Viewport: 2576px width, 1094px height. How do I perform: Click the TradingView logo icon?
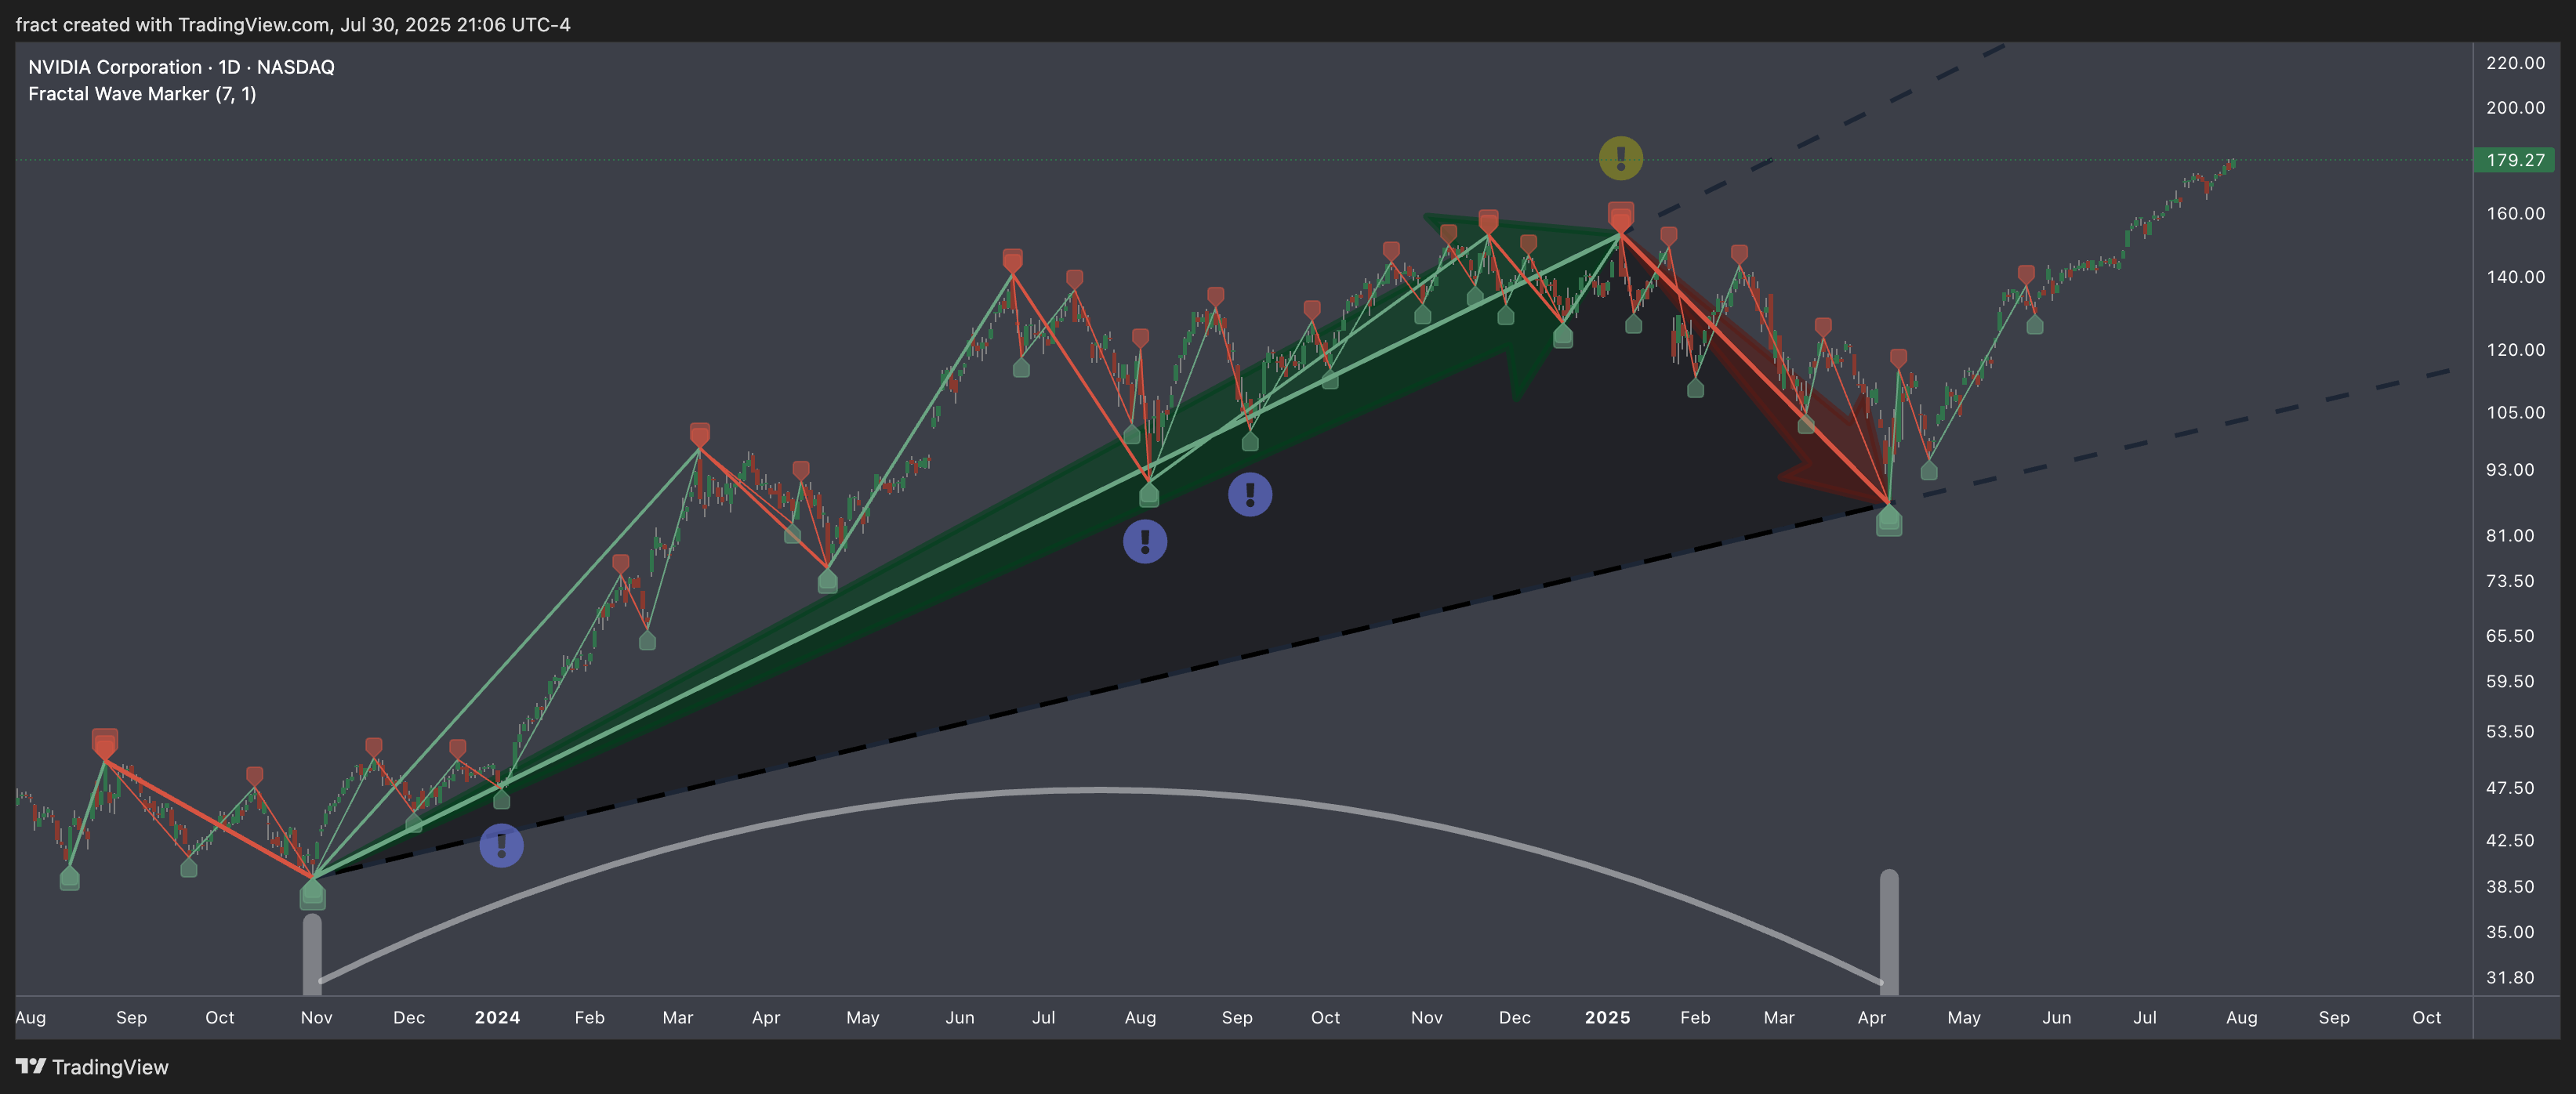[31, 1066]
